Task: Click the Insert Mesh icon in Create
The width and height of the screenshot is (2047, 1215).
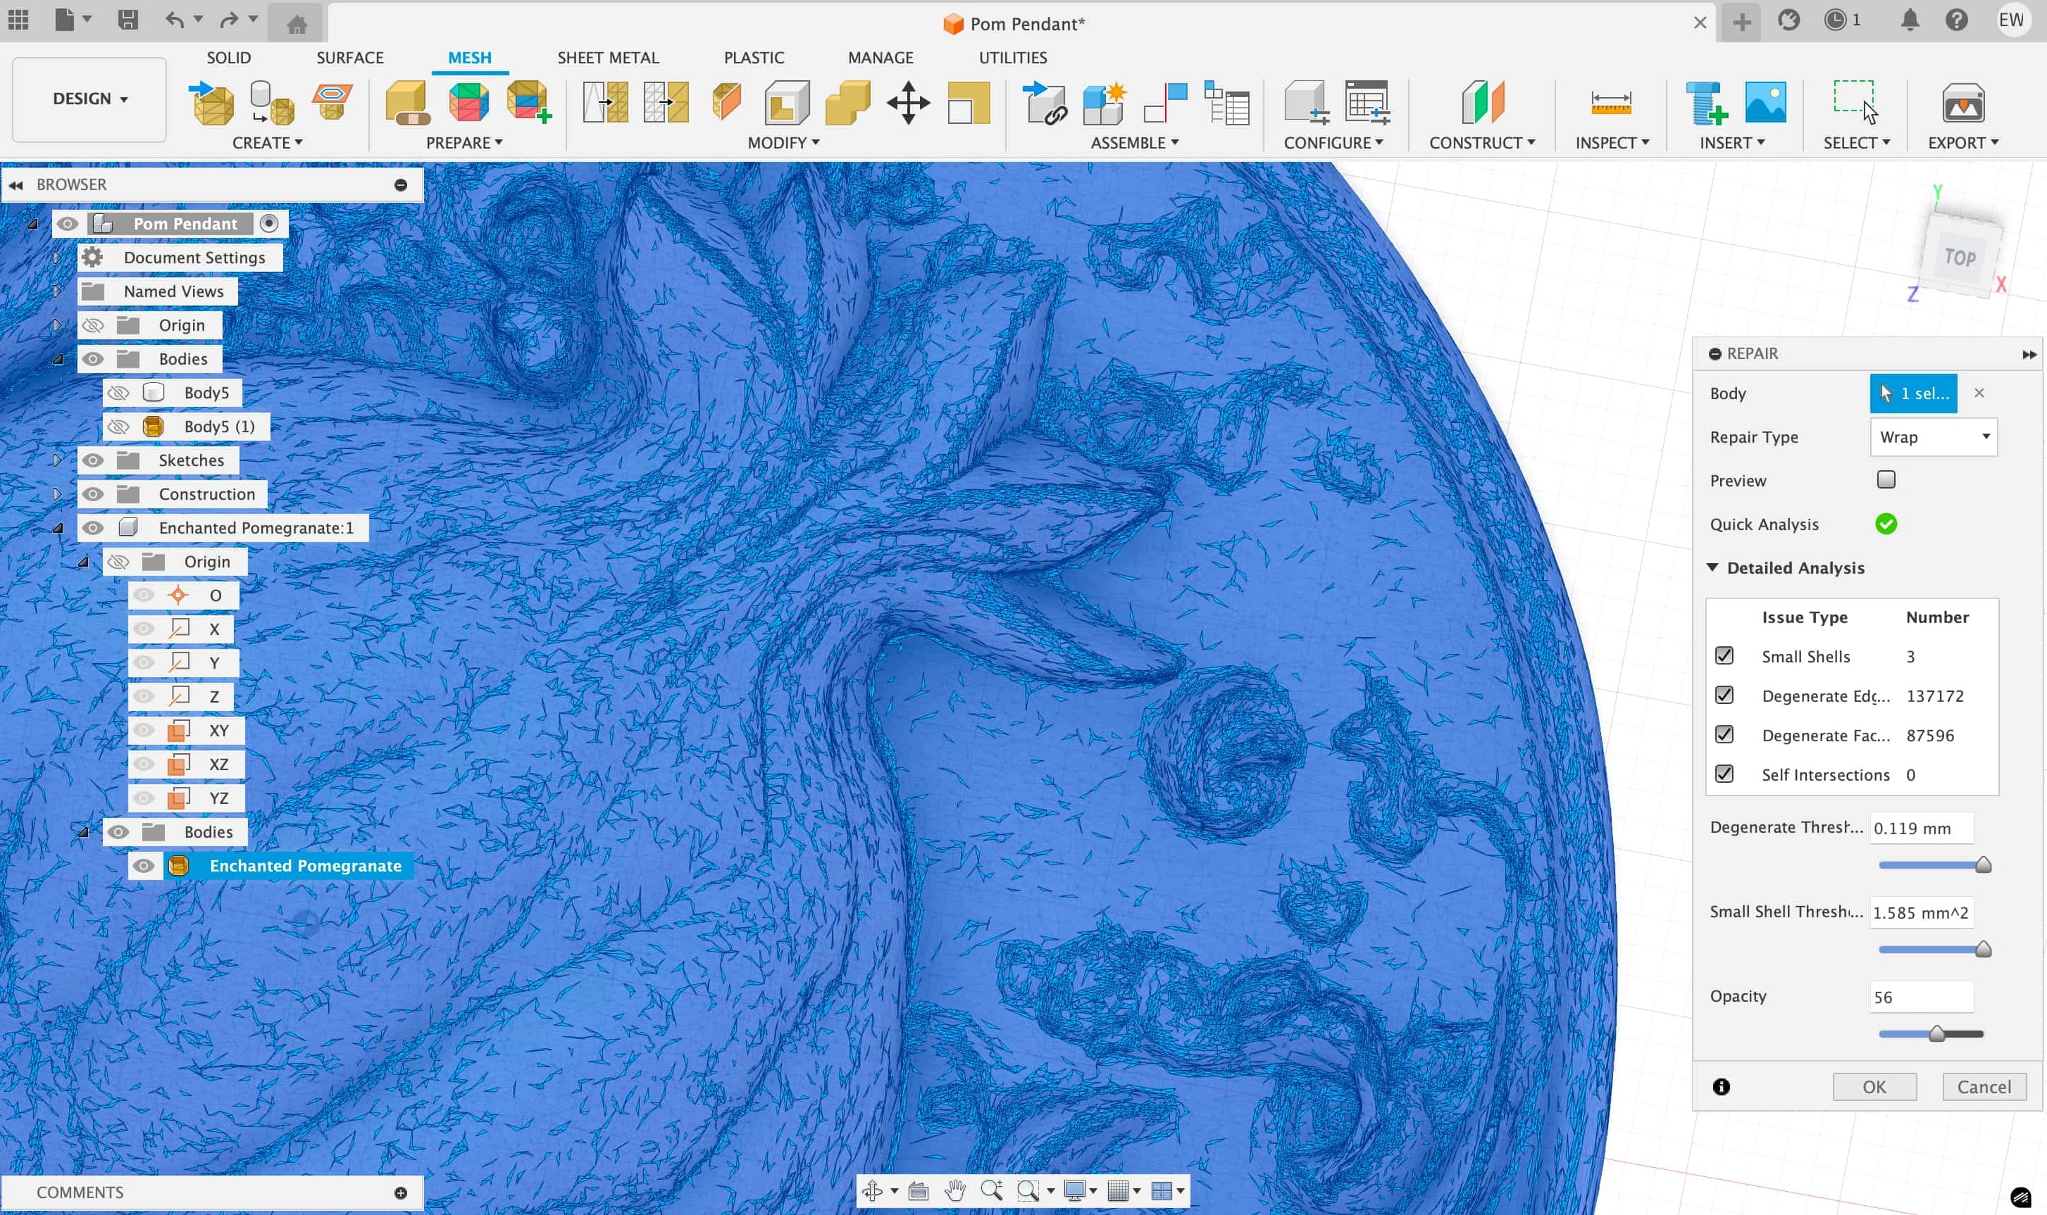Action: tap(211, 103)
